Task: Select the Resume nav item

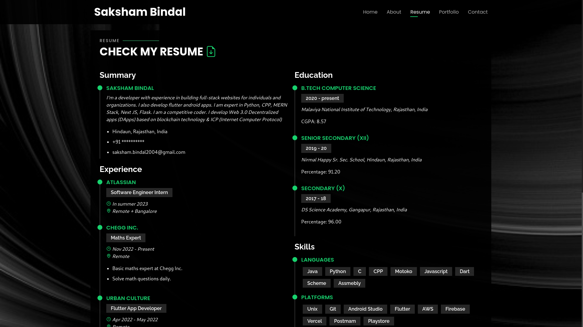Action: (x=420, y=12)
